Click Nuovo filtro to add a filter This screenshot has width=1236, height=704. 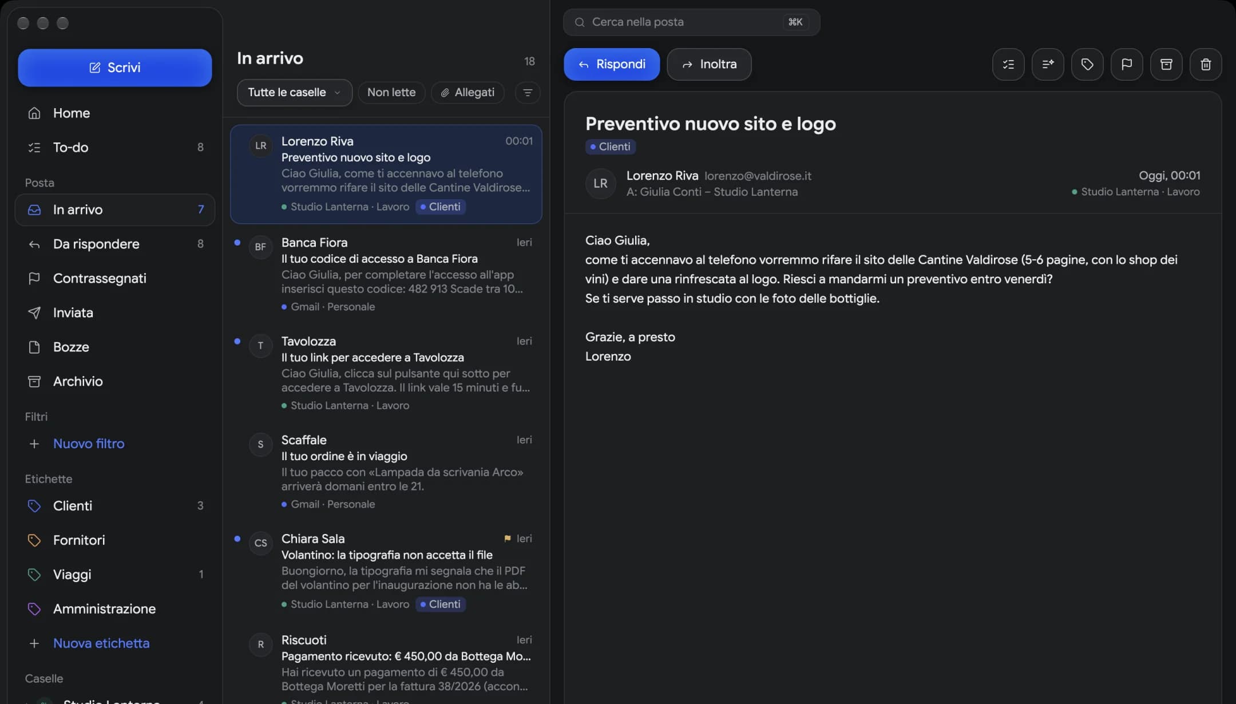89,444
